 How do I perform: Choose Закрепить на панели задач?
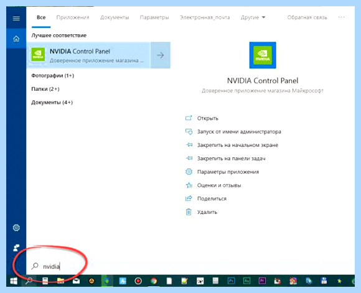click(x=231, y=159)
